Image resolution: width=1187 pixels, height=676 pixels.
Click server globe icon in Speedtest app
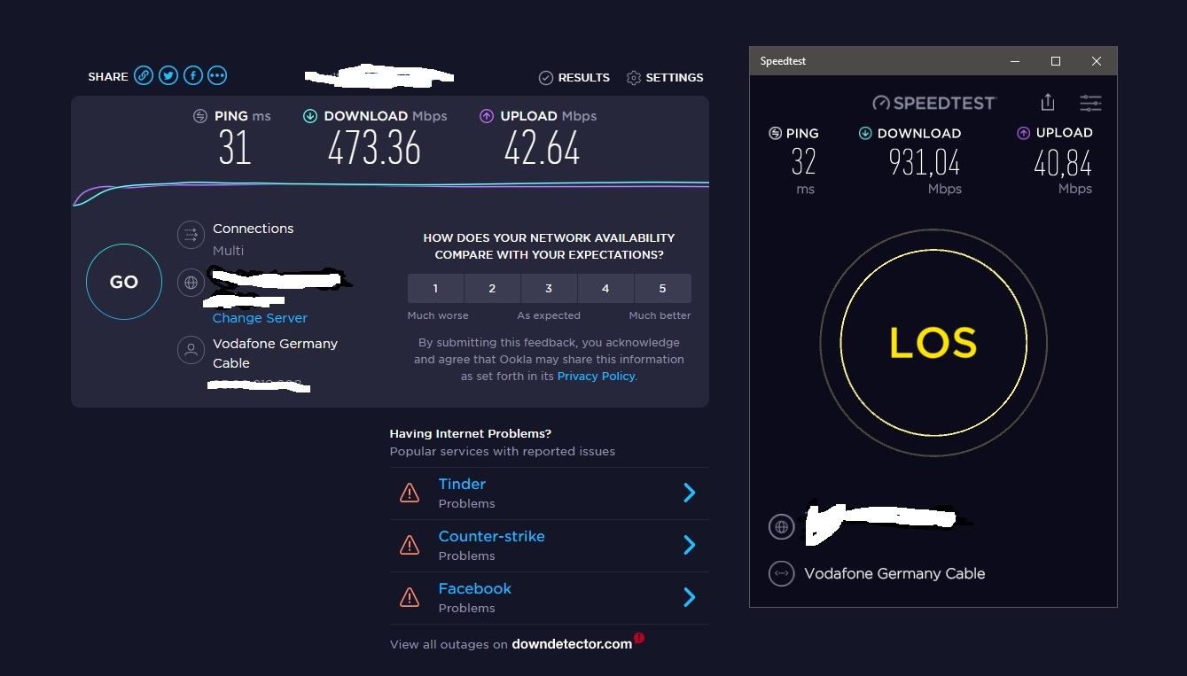pyautogui.click(x=781, y=527)
